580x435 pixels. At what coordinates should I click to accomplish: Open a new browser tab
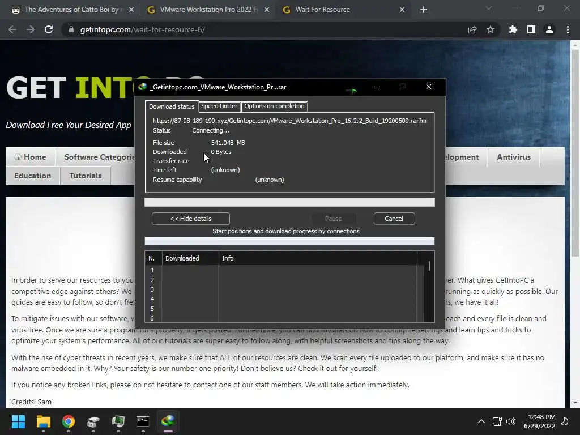pos(424,10)
